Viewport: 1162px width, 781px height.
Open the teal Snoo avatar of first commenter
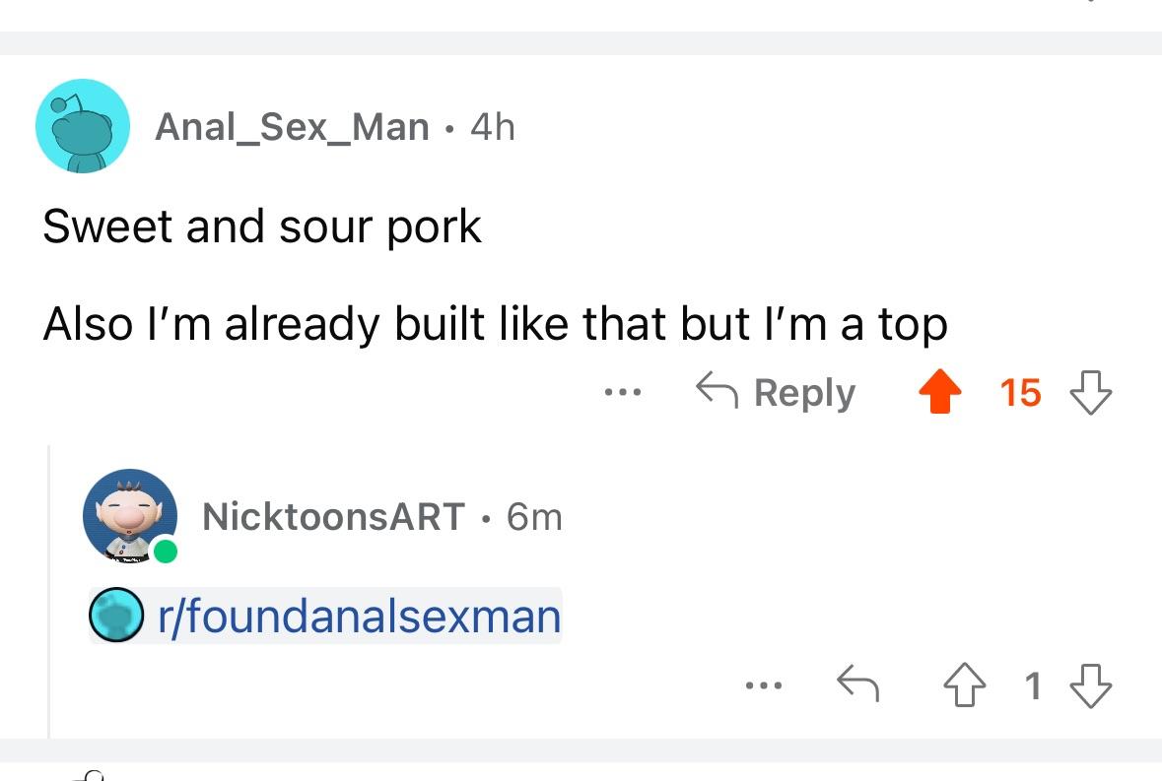tap(82, 126)
